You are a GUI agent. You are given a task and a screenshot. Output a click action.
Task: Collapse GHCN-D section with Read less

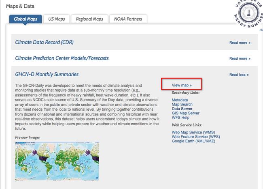point(239,75)
